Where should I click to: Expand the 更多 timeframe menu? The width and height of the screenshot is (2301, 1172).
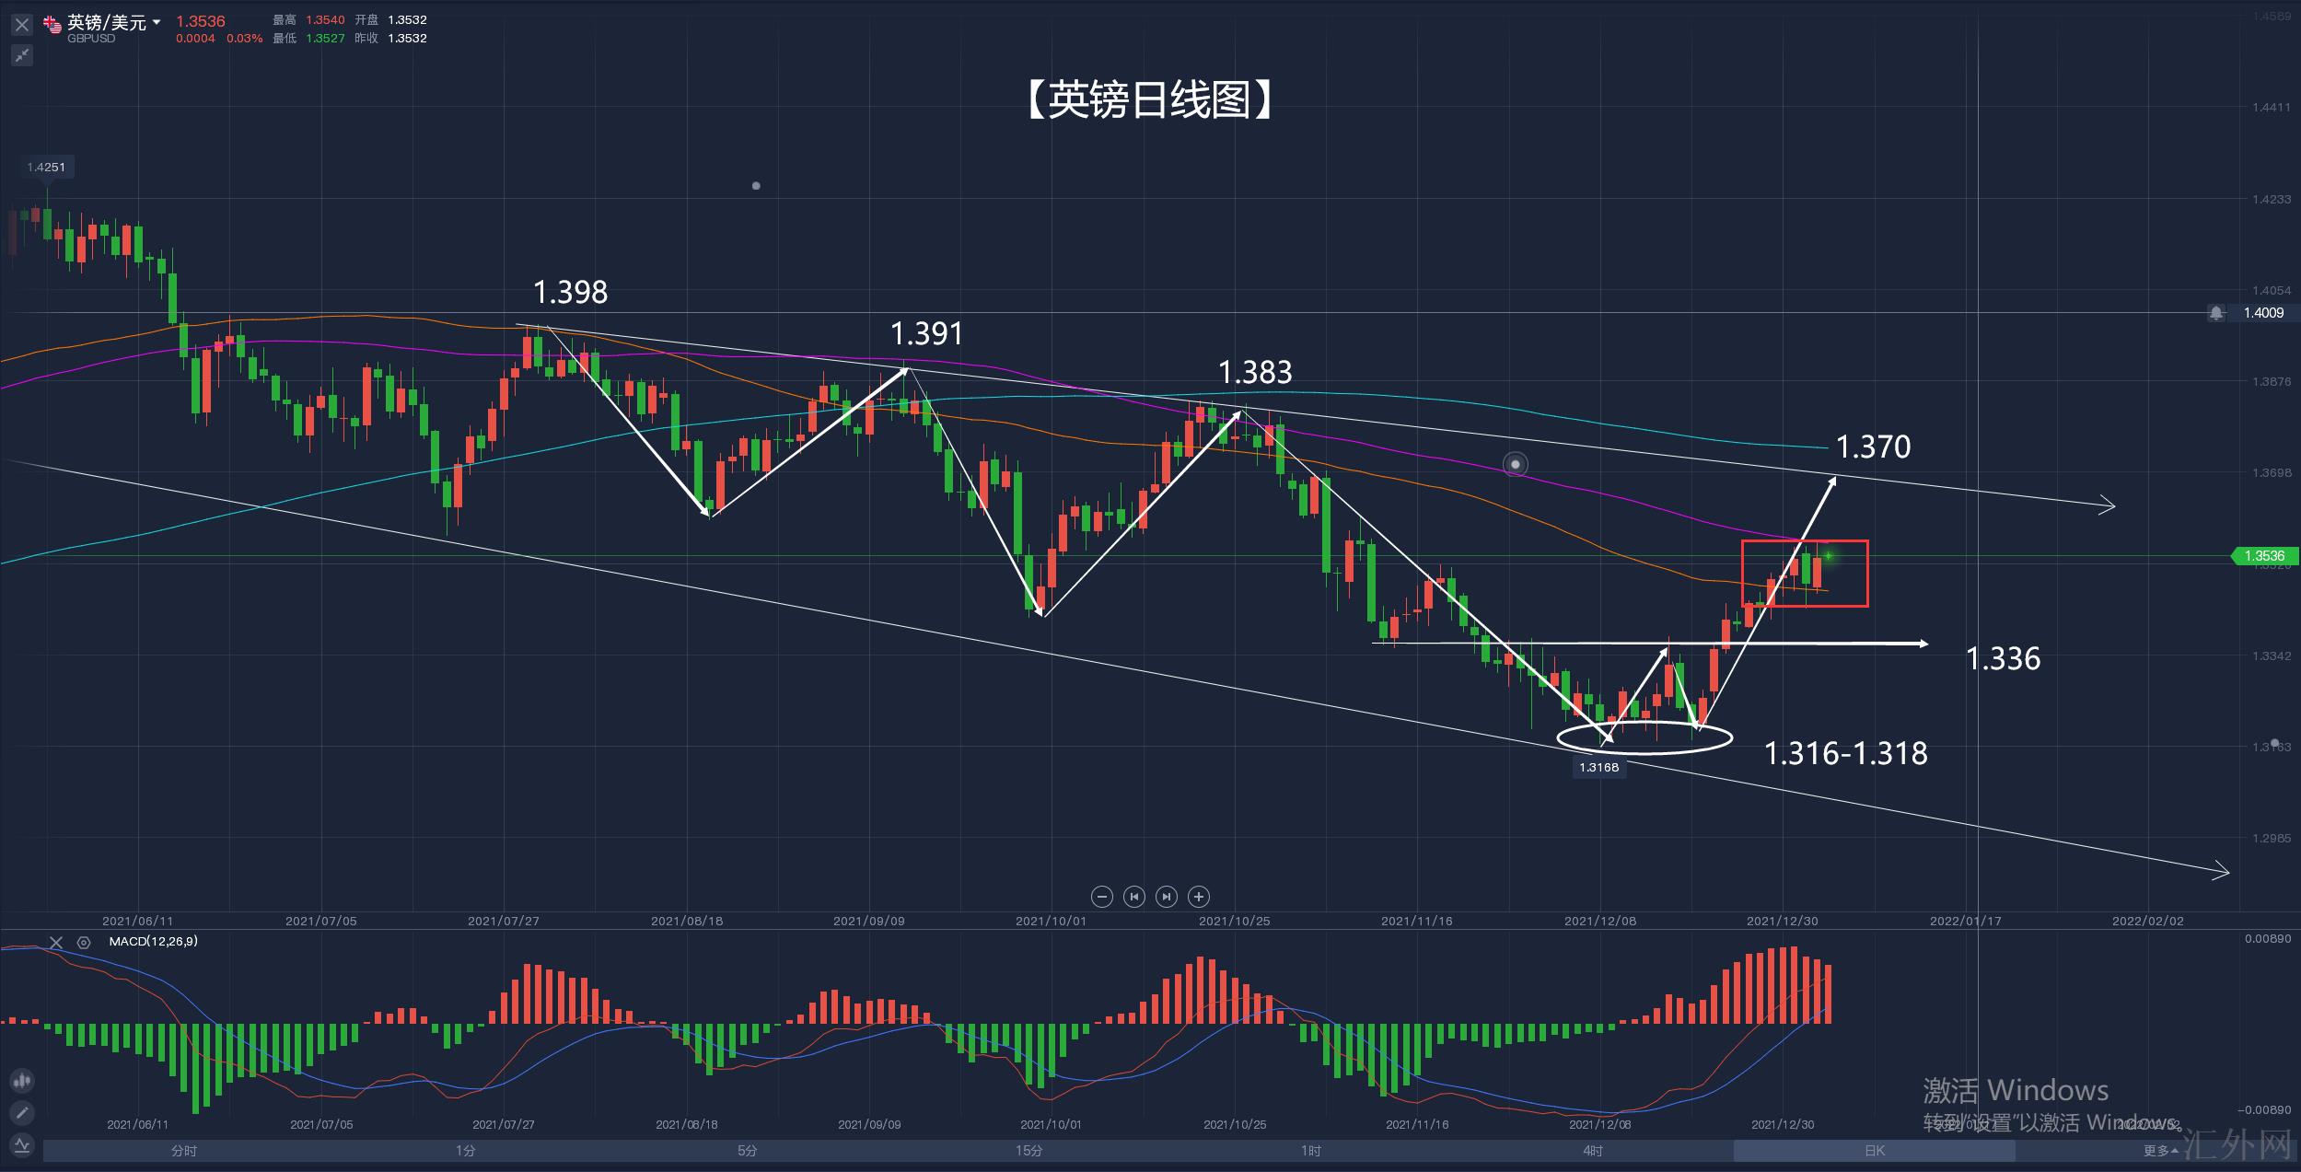pos(2160,1151)
